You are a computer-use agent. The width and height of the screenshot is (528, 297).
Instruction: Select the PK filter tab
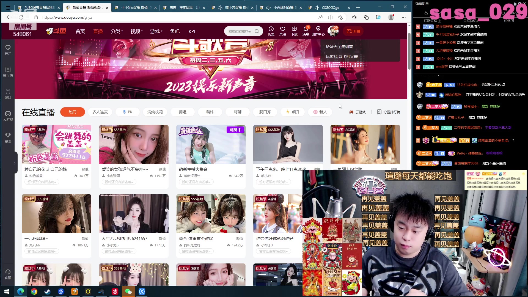128,112
